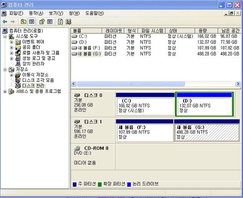Click the 디스크 관리 tree icon
The width and height of the screenshot is (243, 198).
pos(18,86)
